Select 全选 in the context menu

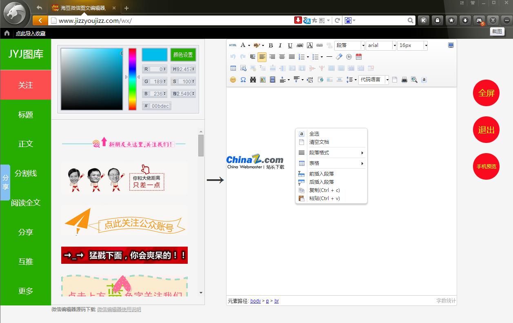[314, 134]
